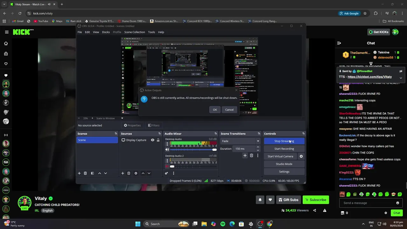Collapse the chat panel with arrow icon
The image size is (407, 229).
pyautogui.click(x=339, y=43)
